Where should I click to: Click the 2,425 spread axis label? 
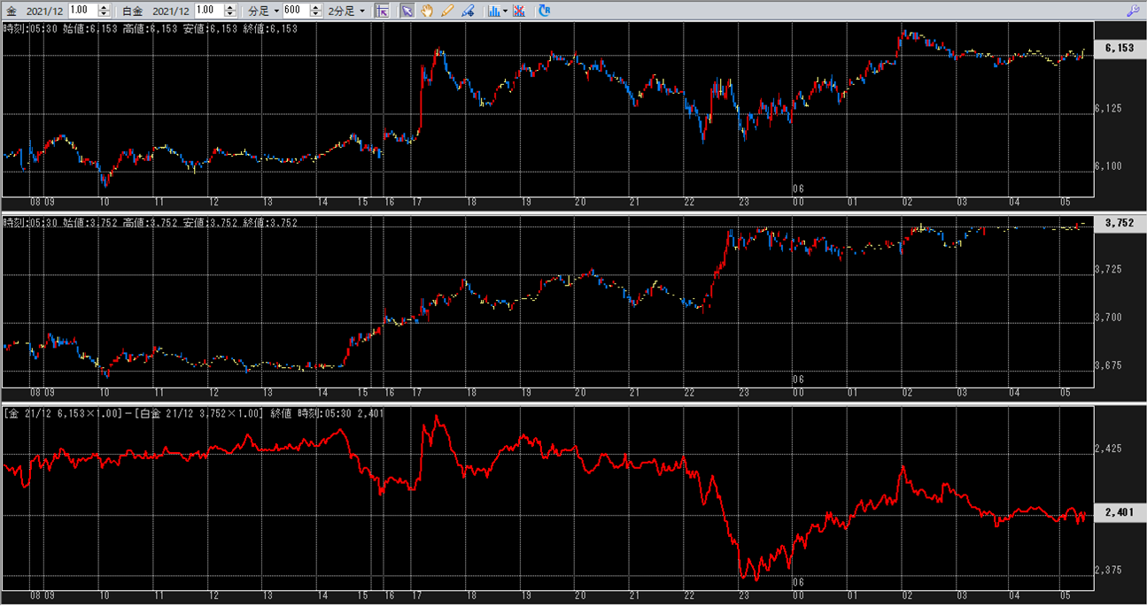pos(1108,449)
